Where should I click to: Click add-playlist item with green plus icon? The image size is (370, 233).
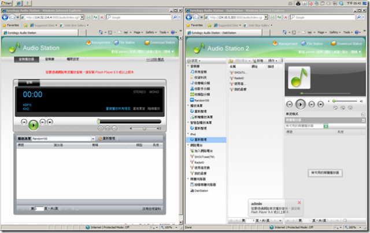[x=202, y=117]
